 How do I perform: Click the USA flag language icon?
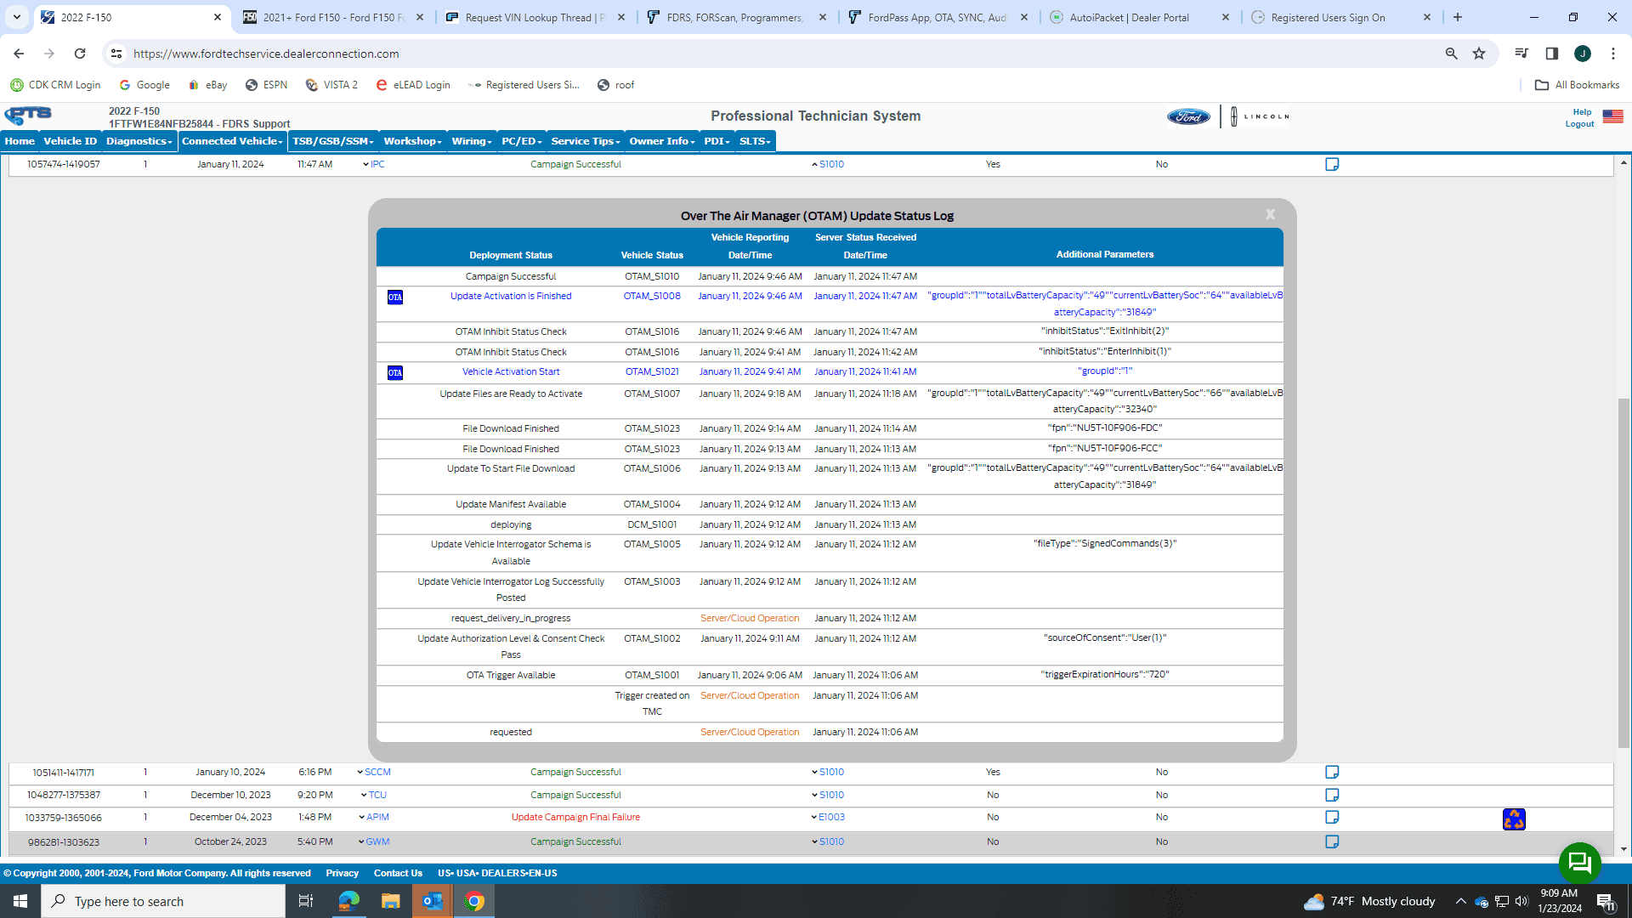point(1612,117)
